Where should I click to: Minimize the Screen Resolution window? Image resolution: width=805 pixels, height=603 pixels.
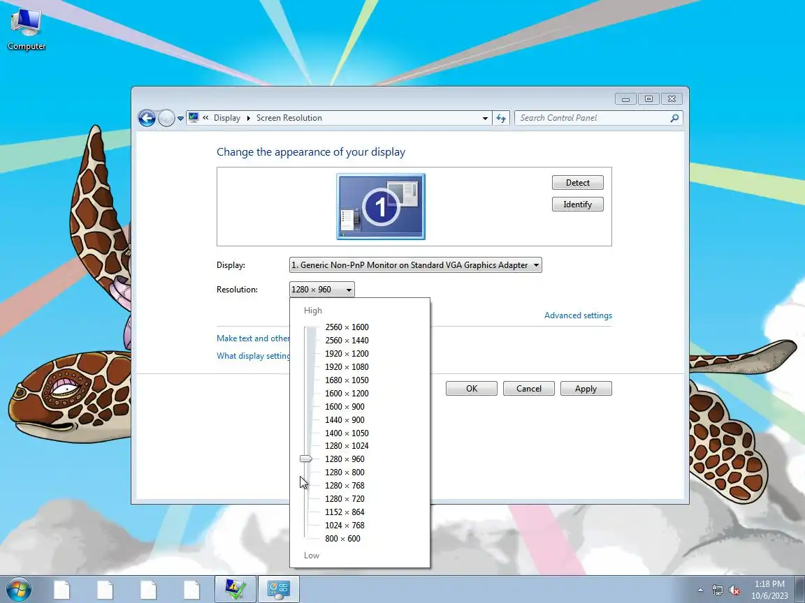point(625,99)
